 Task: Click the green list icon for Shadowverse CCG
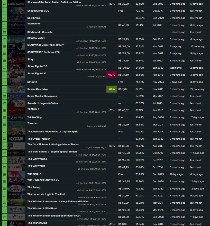pyautogui.click(x=4, y=11)
